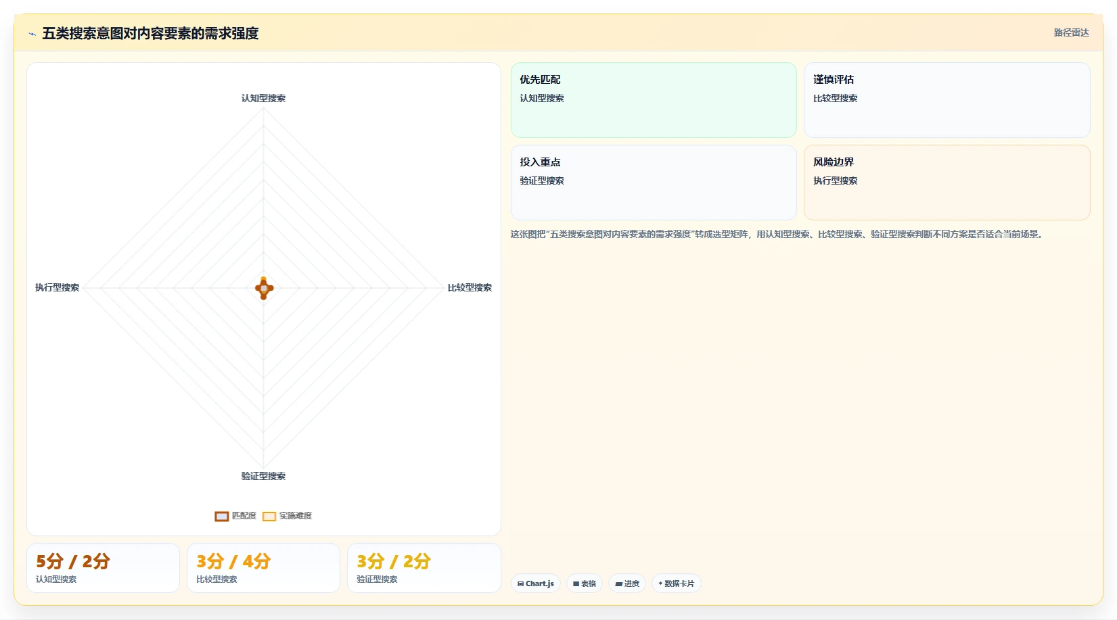Open the 风险边界 card
Viewport: 1117px width, 620px height.
tap(947, 183)
